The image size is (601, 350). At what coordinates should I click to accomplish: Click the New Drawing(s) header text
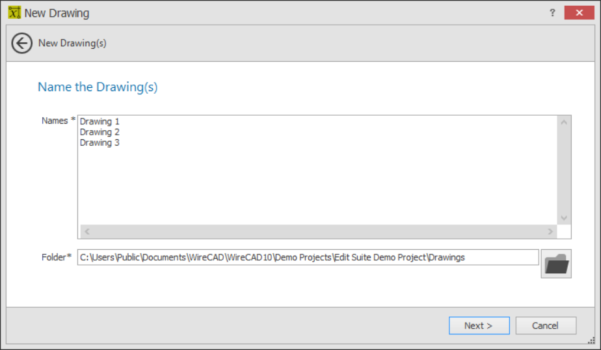(x=72, y=43)
